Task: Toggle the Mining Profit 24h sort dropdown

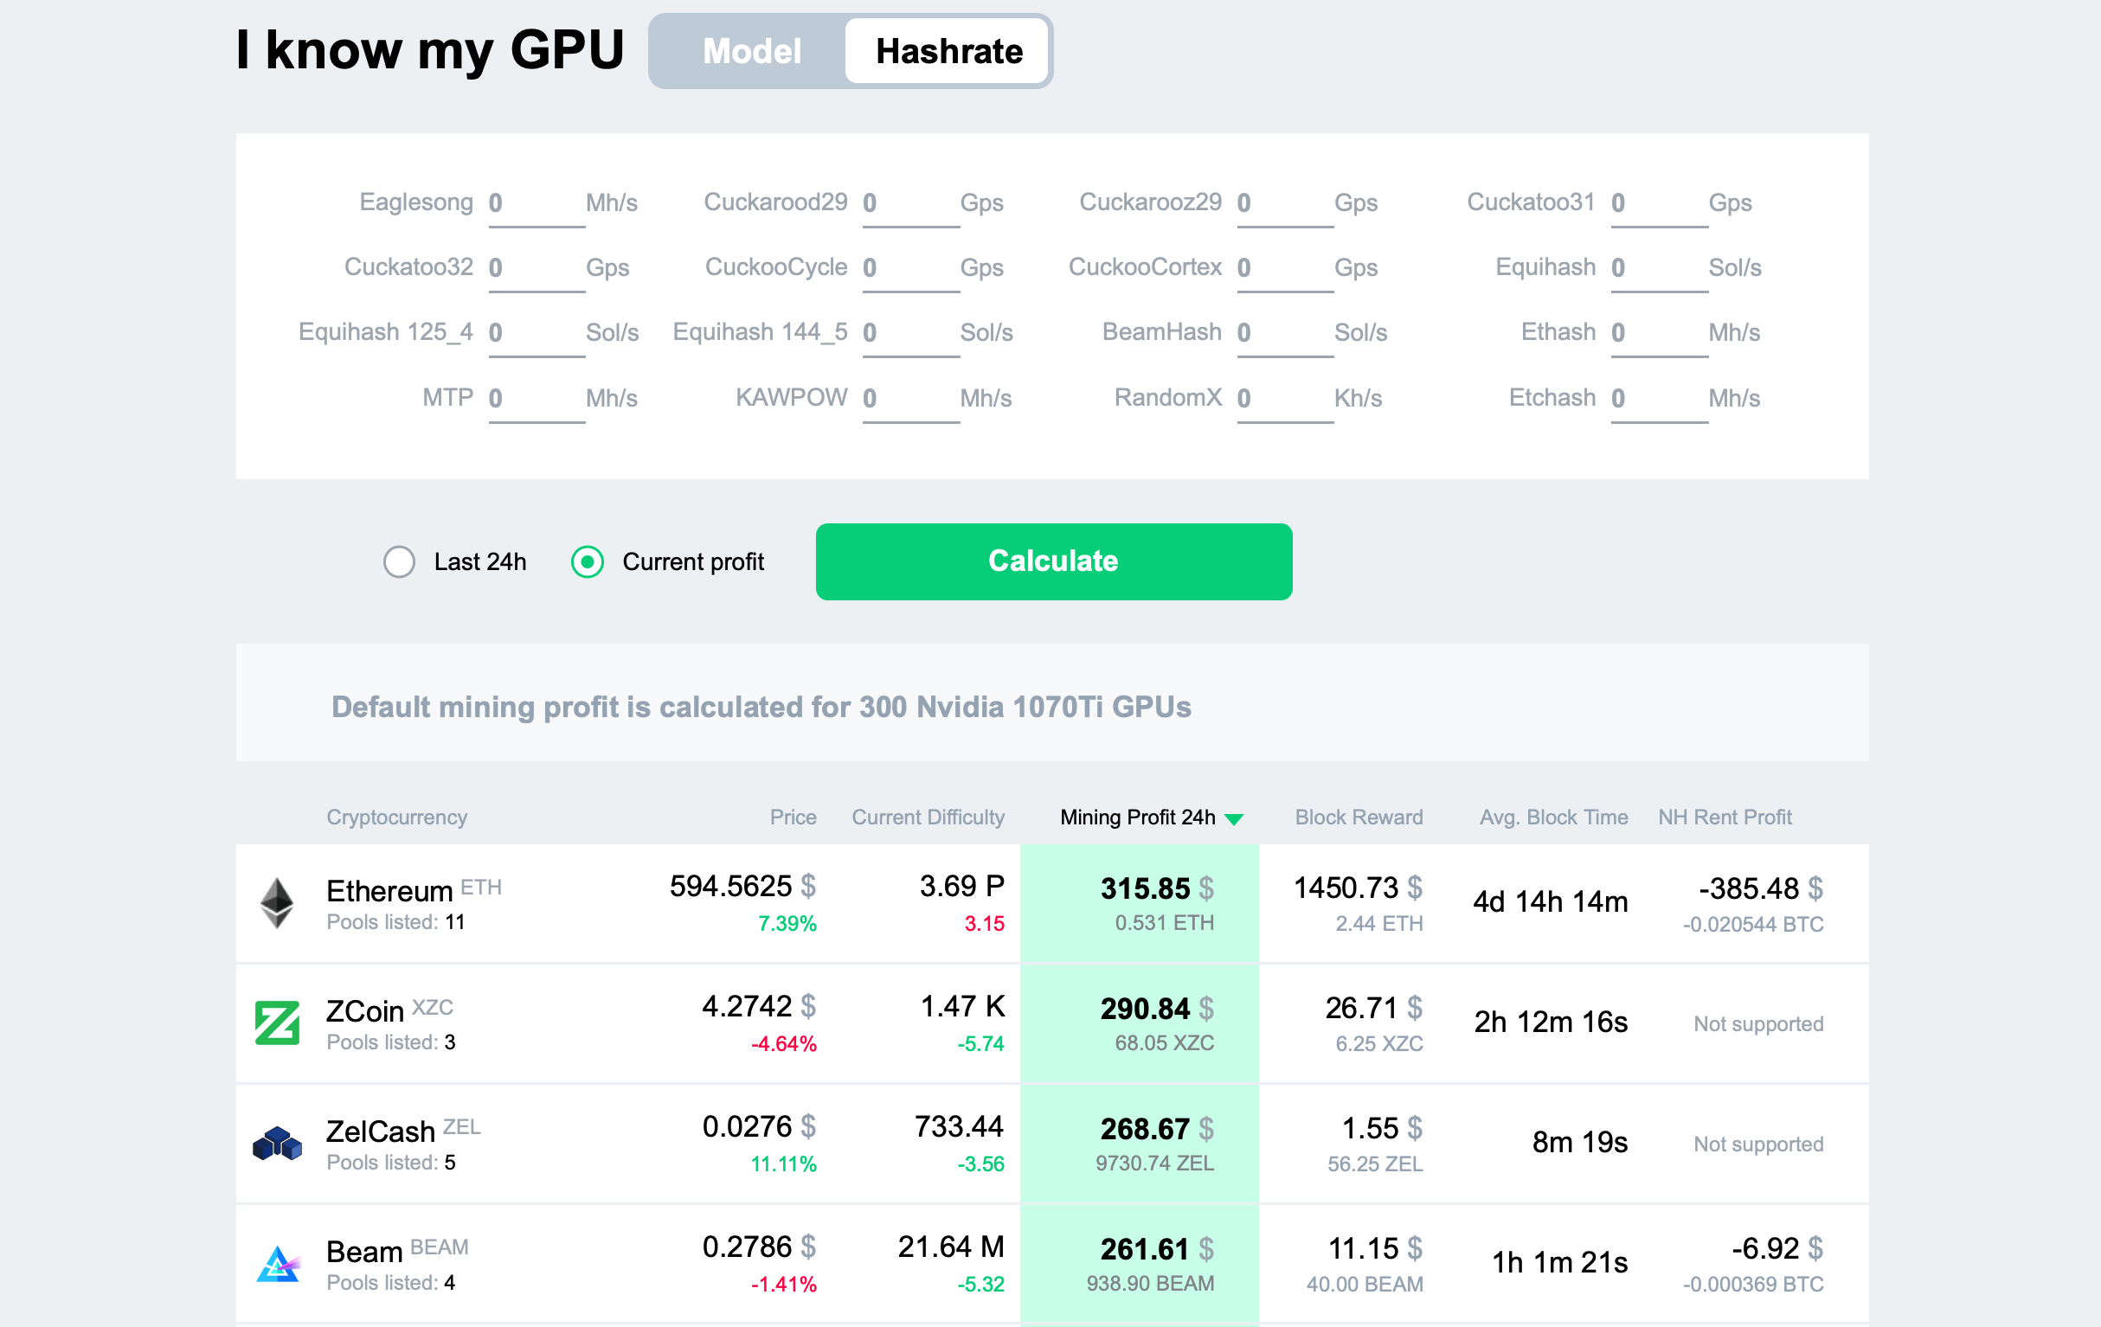Action: tap(1237, 817)
